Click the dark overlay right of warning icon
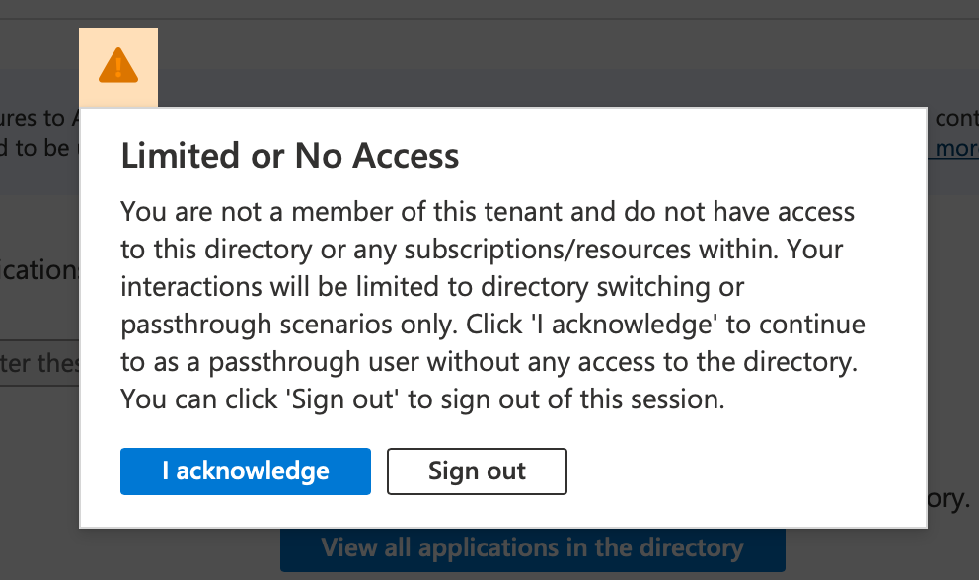This screenshot has height=580, width=979. tap(537, 62)
